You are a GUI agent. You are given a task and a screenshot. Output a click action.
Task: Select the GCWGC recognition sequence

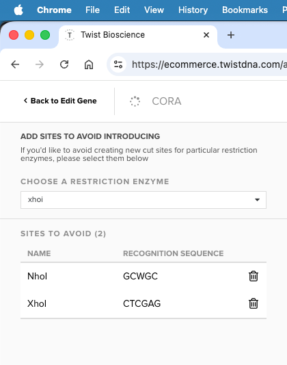[x=140, y=276]
